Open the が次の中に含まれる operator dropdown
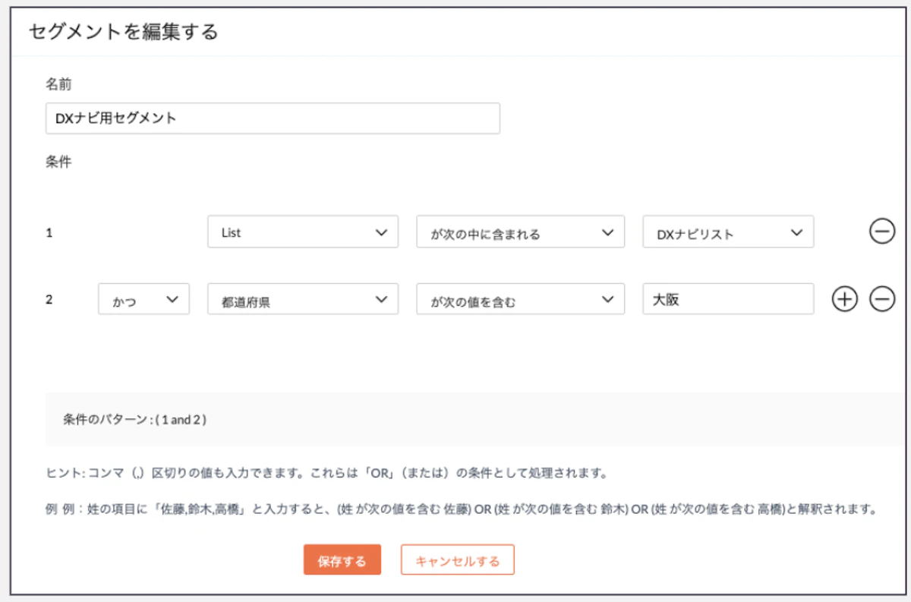Image resolution: width=911 pixels, height=602 pixels. pyautogui.click(x=520, y=232)
